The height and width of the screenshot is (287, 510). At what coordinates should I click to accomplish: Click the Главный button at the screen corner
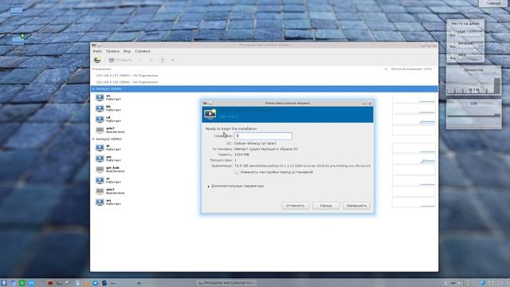493,3
